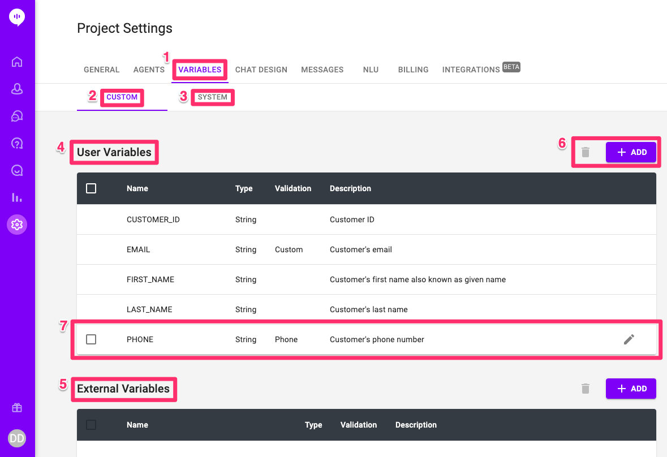Image resolution: width=667 pixels, height=457 pixels.
Task: Click the Description header in External Variables
Action: coord(416,425)
